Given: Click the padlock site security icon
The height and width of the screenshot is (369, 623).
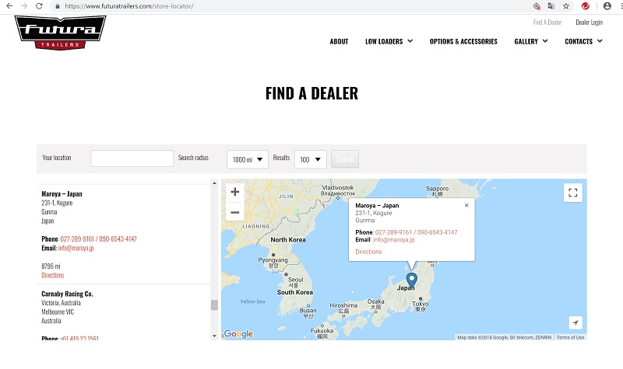Looking at the screenshot, I should pos(58,6).
